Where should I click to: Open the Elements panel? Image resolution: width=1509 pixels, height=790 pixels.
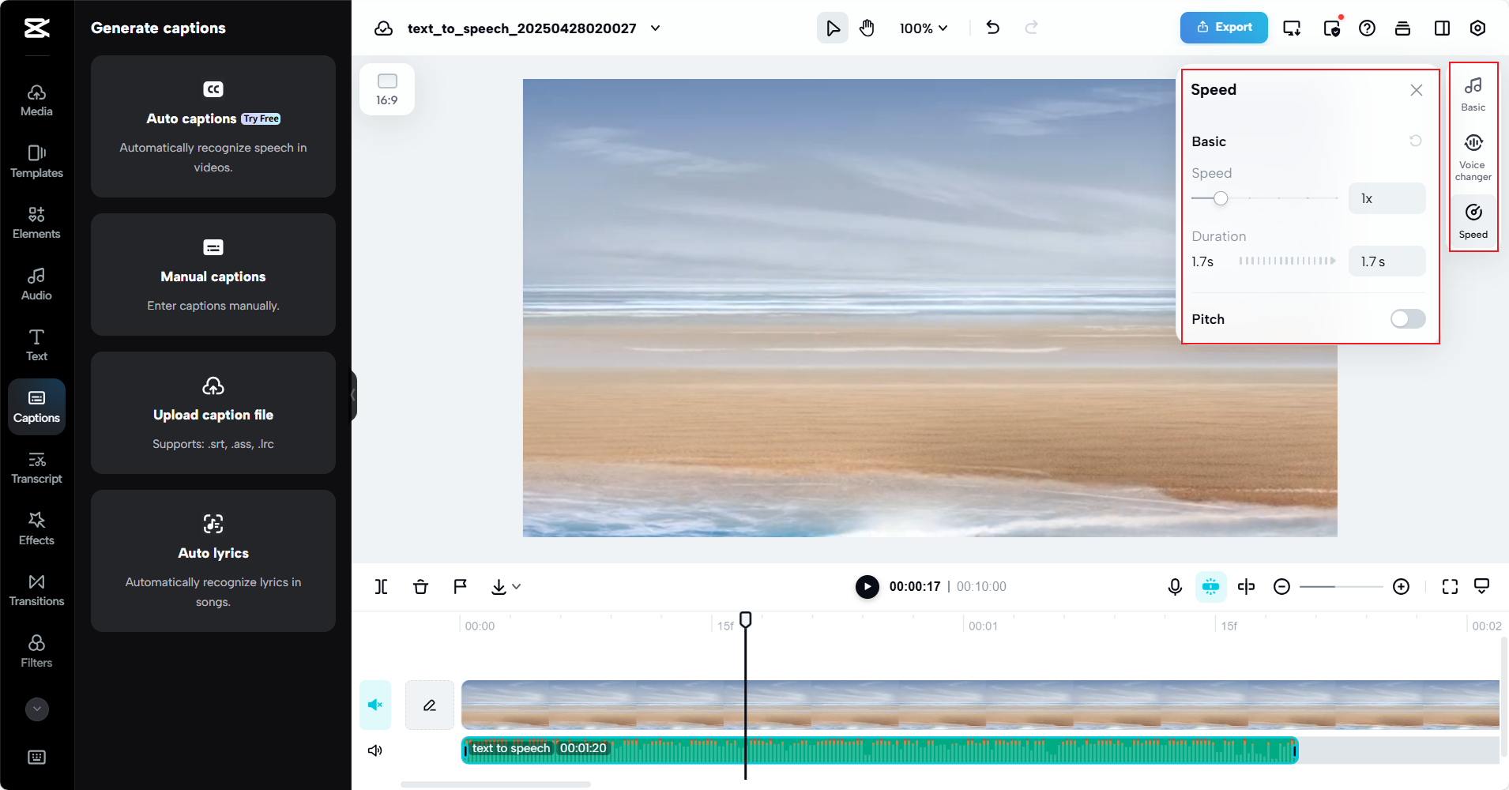click(36, 223)
